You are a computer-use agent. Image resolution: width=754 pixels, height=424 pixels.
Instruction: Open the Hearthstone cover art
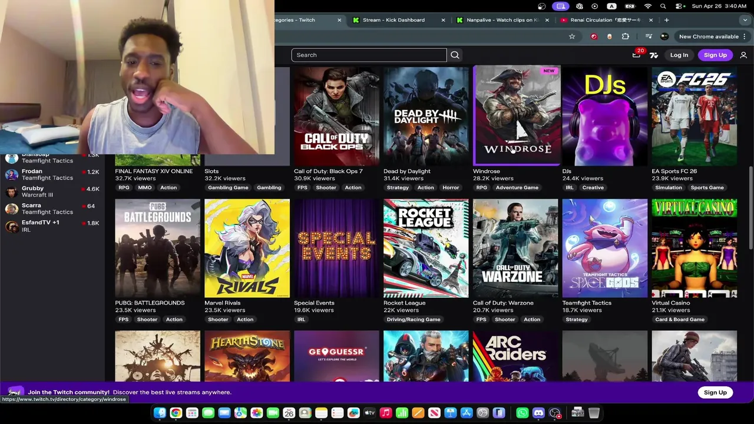point(247,356)
